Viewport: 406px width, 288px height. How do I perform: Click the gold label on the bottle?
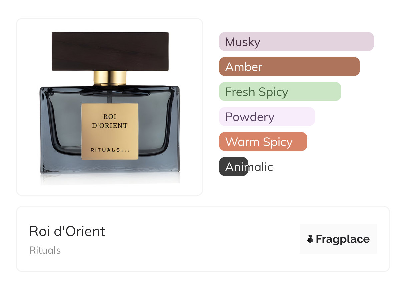(x=110, y=131)
